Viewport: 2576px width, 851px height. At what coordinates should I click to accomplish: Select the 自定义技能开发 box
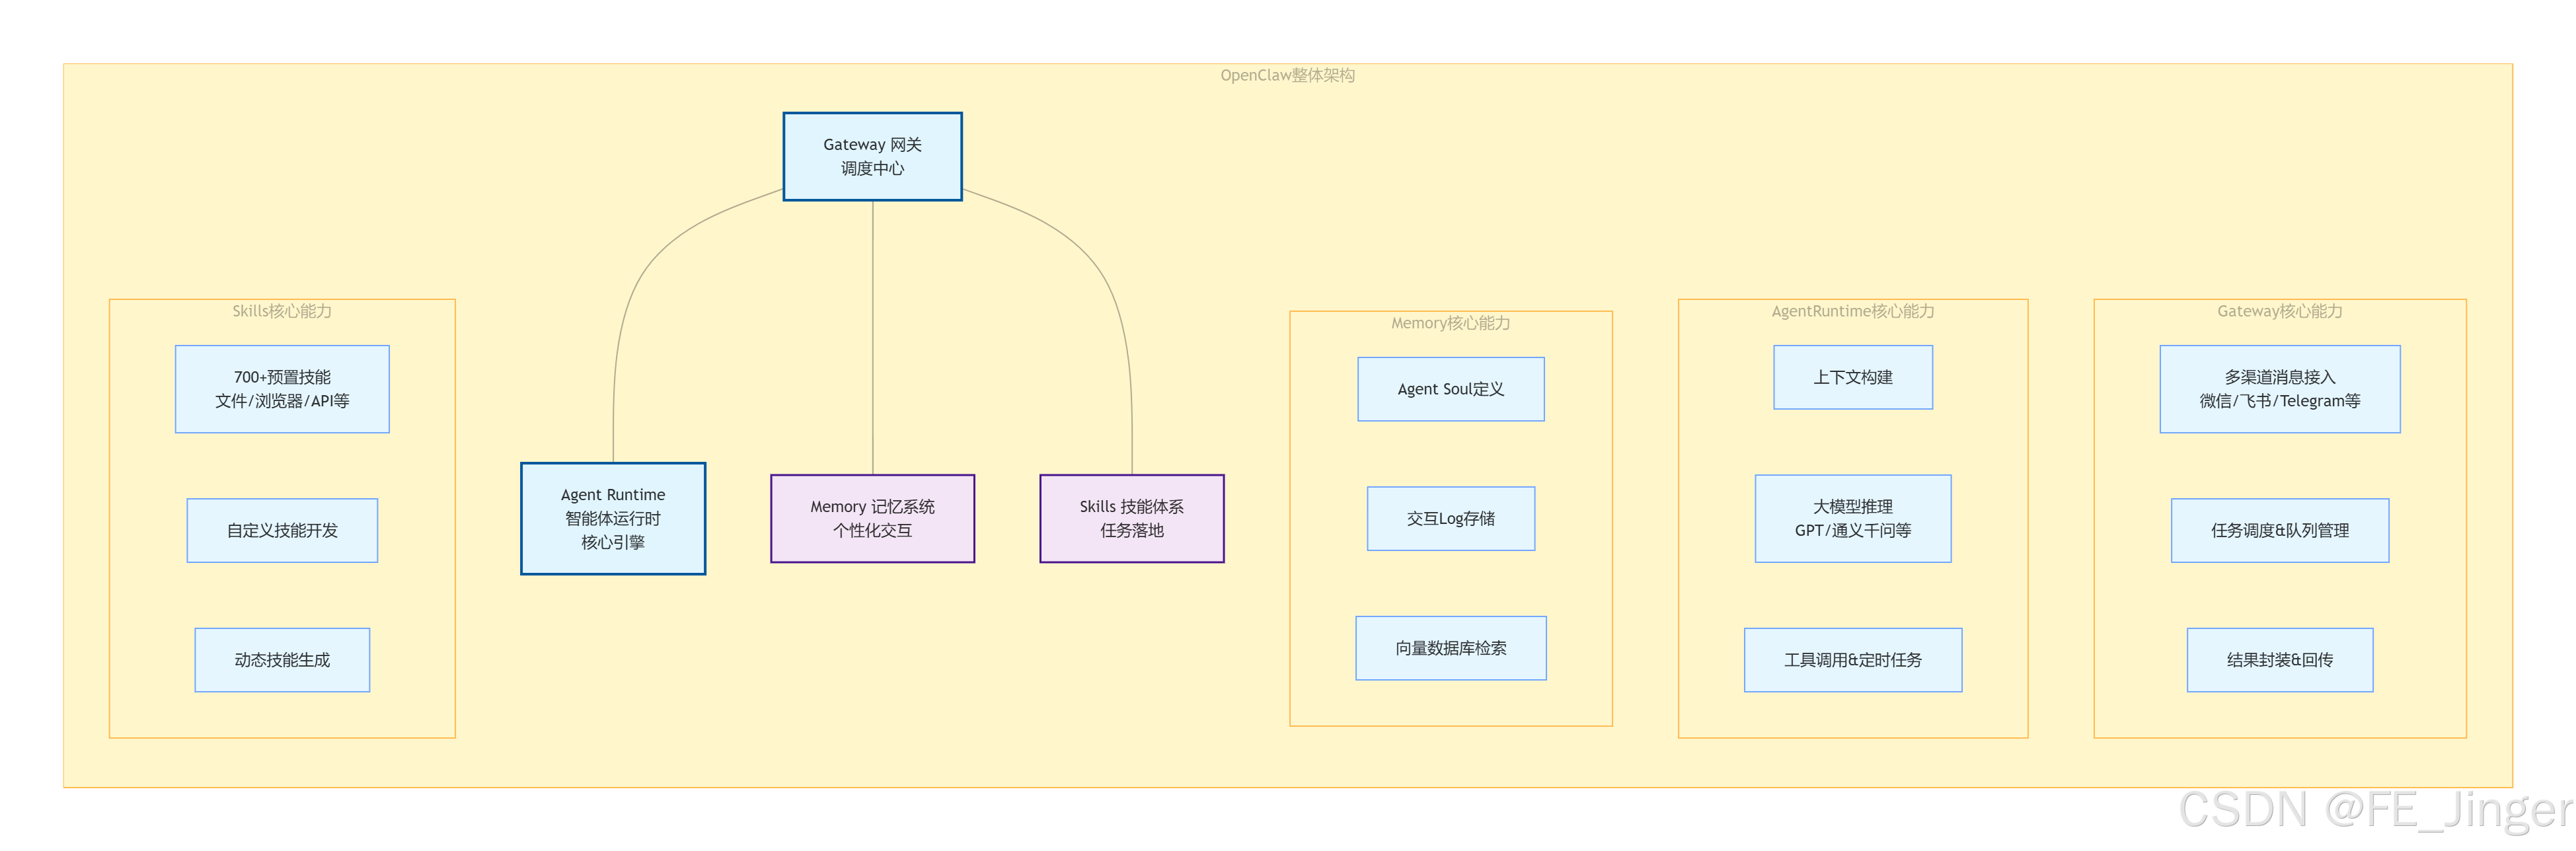tap(282, 530)
